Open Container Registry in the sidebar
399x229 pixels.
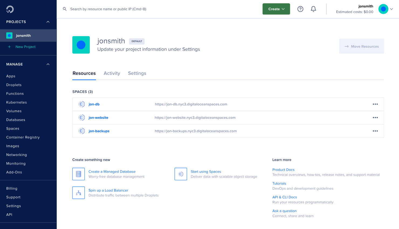click(23, 137)
